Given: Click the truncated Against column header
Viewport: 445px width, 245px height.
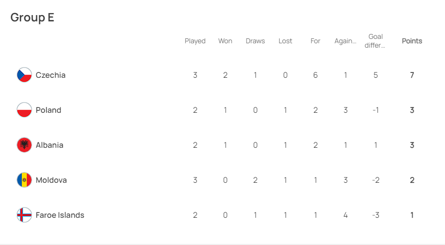Looking at the screenshot, I should pos(345,41).
